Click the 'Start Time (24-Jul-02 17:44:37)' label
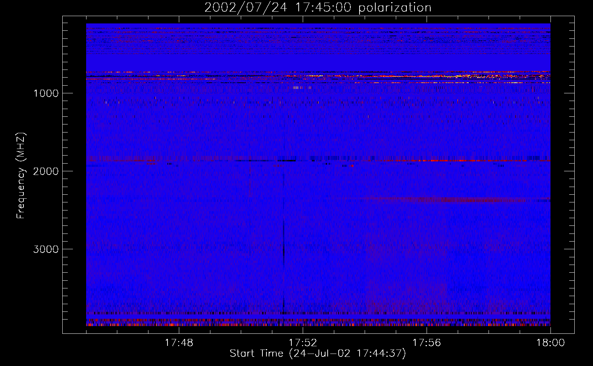The width and height of the screenshot is (593, 366). coord(318,354)
